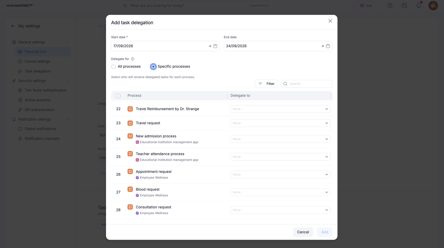444x248 pixels.
Task: Click the API authentication key icon
Action: tap(20, 110)
